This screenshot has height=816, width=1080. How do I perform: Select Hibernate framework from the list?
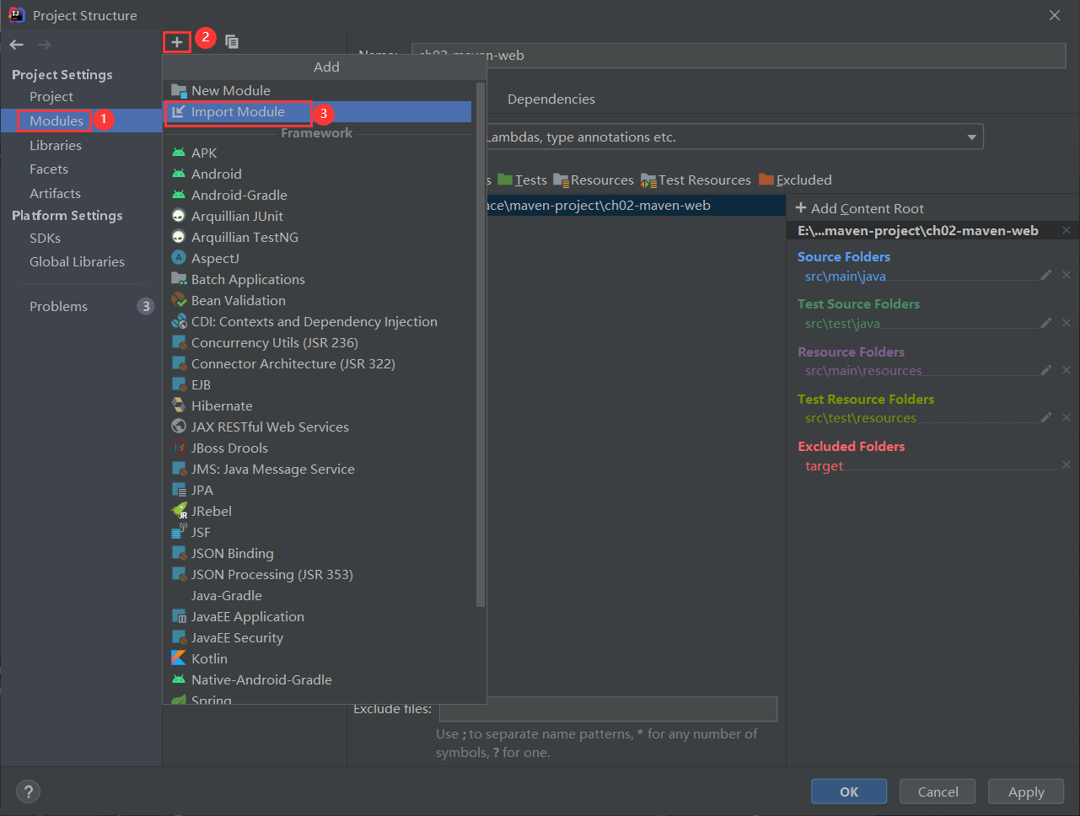pos(222,406)
